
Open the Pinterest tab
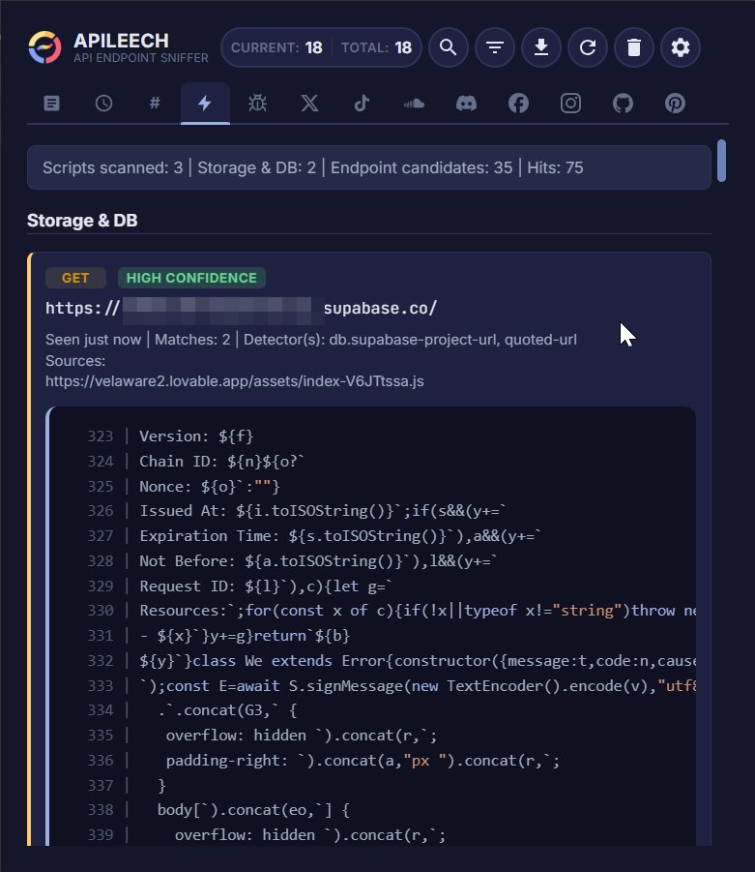(675, 103)
